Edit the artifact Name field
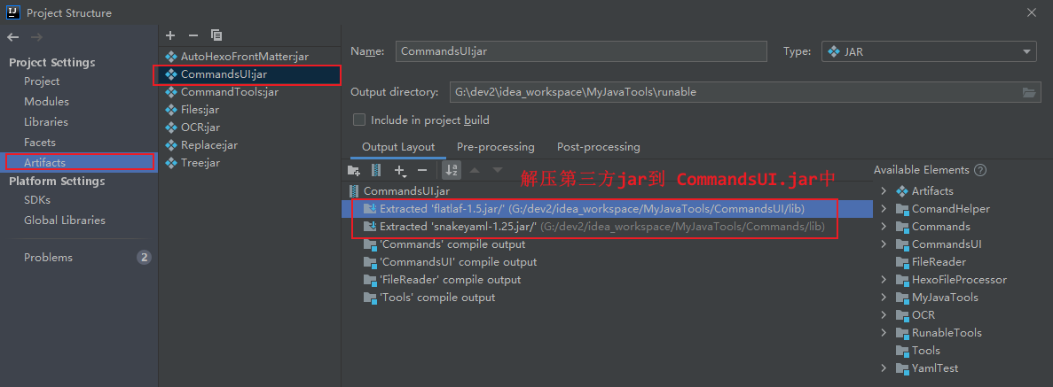 pyautogui.click(x=581, y=51)
